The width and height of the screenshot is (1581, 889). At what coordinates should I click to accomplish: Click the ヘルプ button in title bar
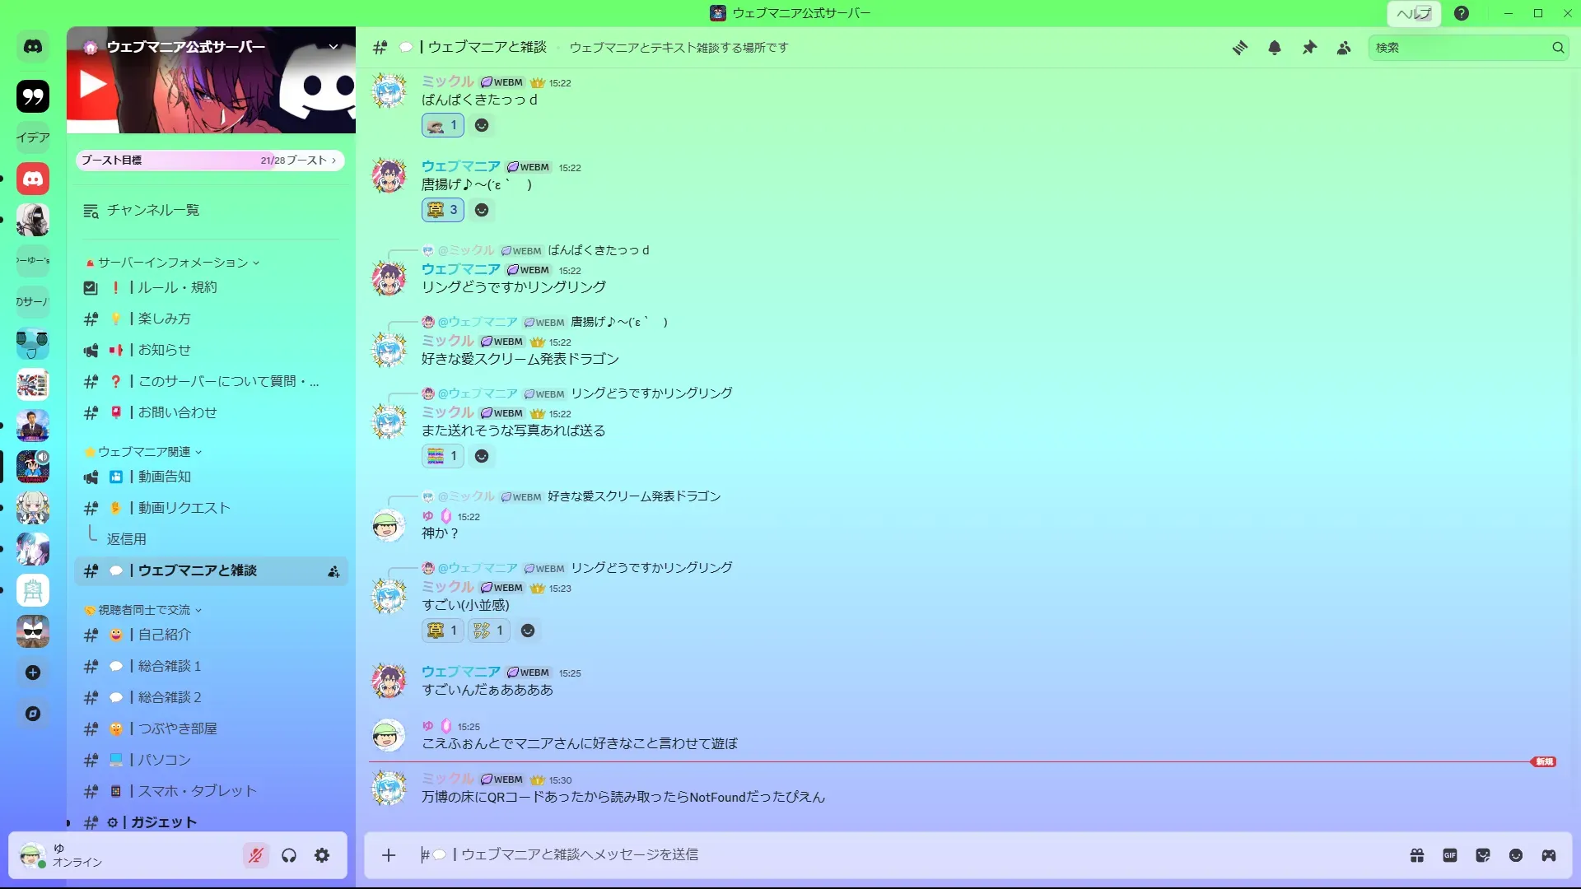pos(1414,13)
